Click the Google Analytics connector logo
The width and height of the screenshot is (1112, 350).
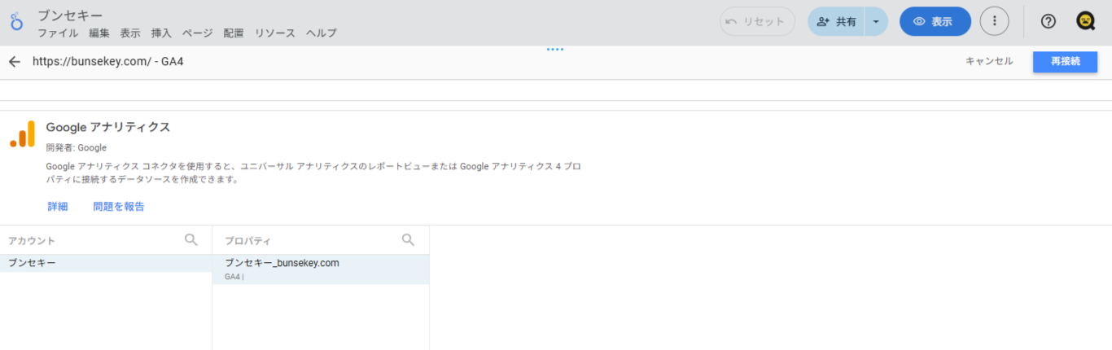23,134
